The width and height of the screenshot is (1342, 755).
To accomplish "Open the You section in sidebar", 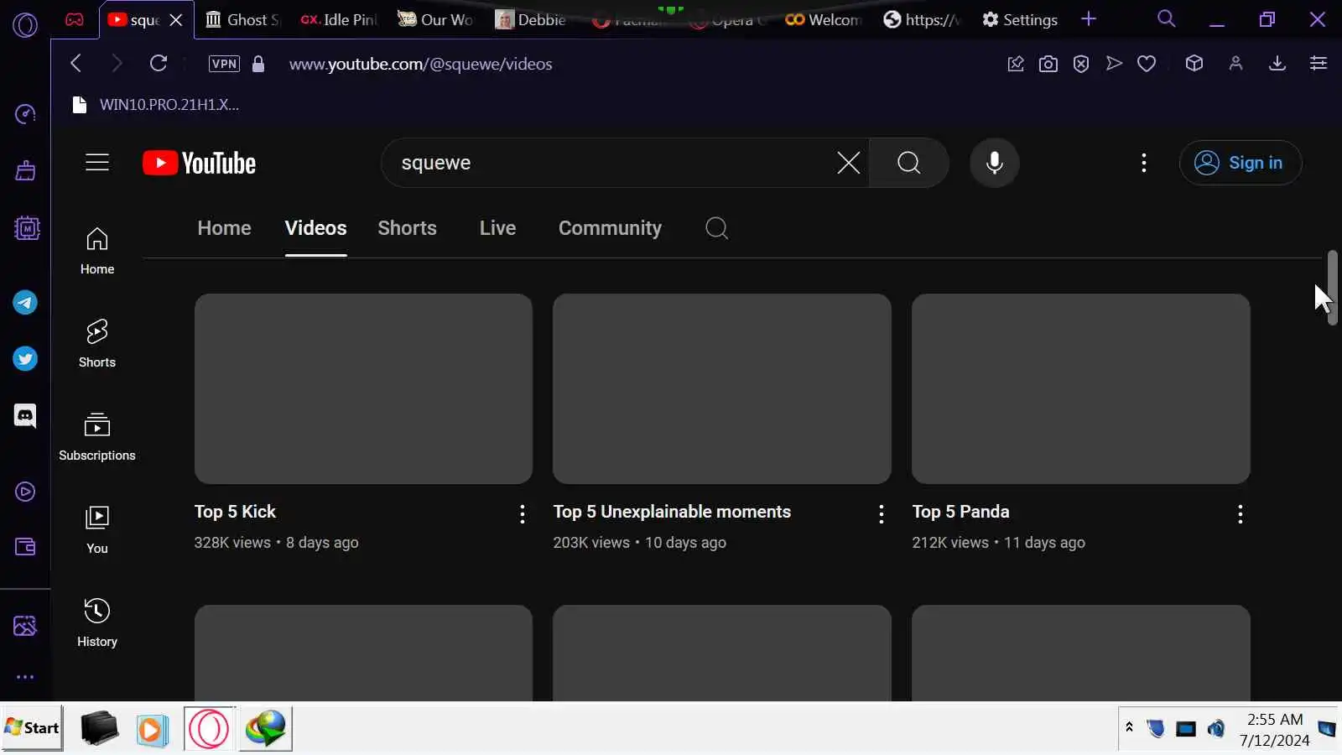I will [x=97, y=530].
